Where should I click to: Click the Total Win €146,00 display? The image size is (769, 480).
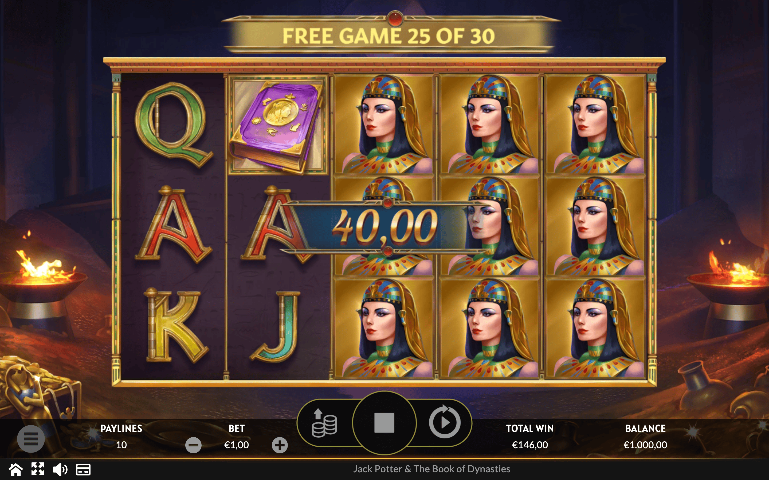tap(530, 437)
